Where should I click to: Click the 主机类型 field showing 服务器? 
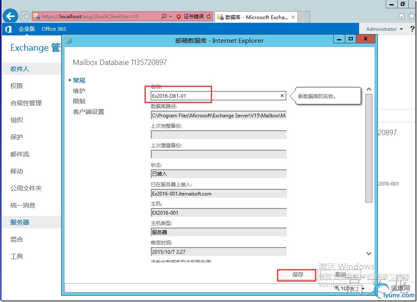pos(219,232)
